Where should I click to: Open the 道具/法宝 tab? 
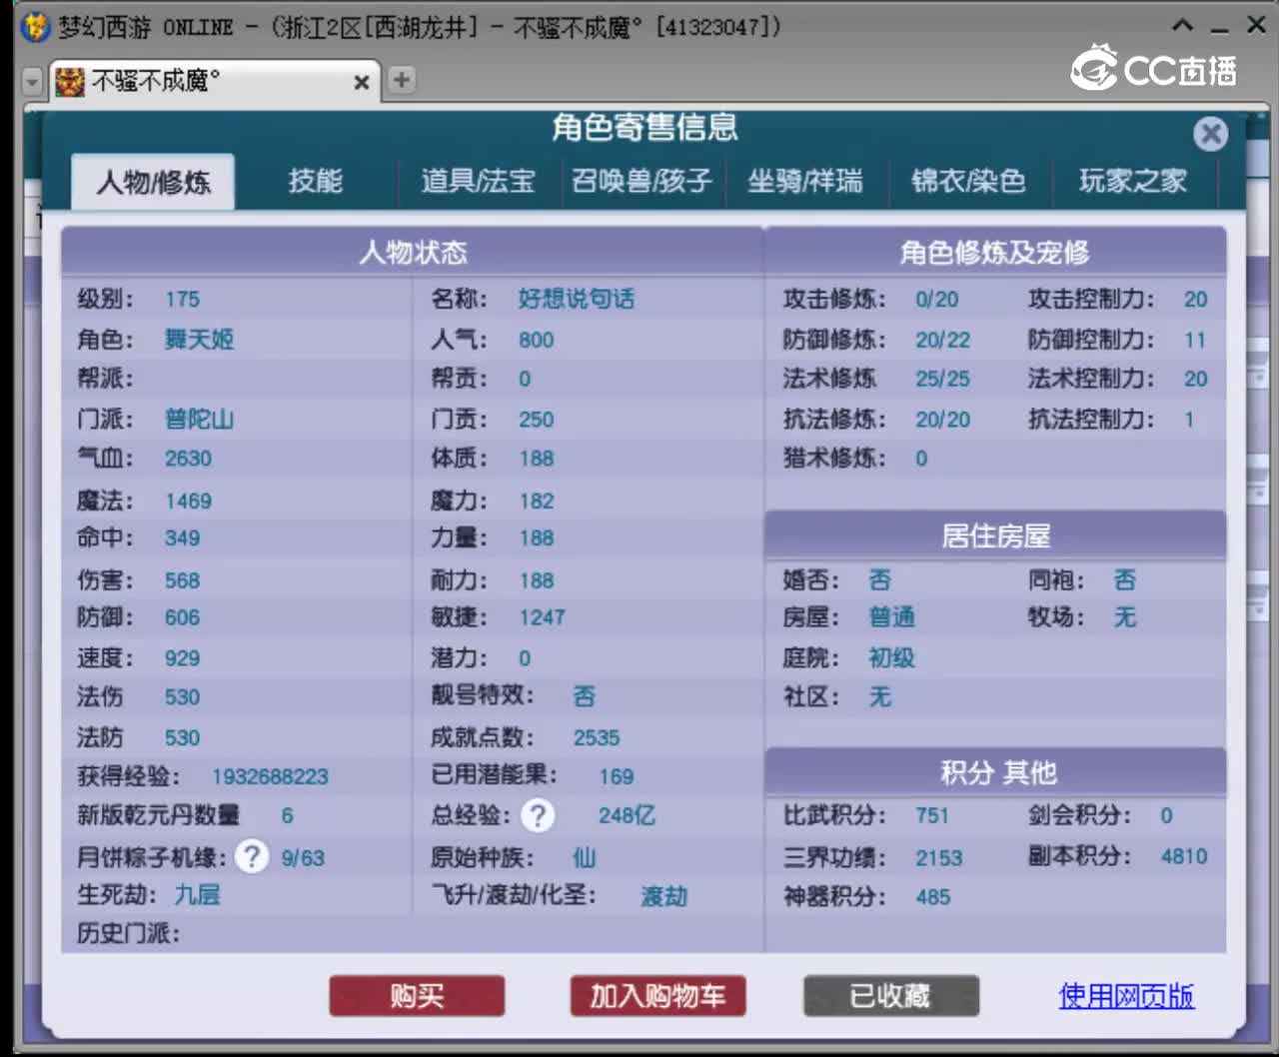[x=478, y=181]
